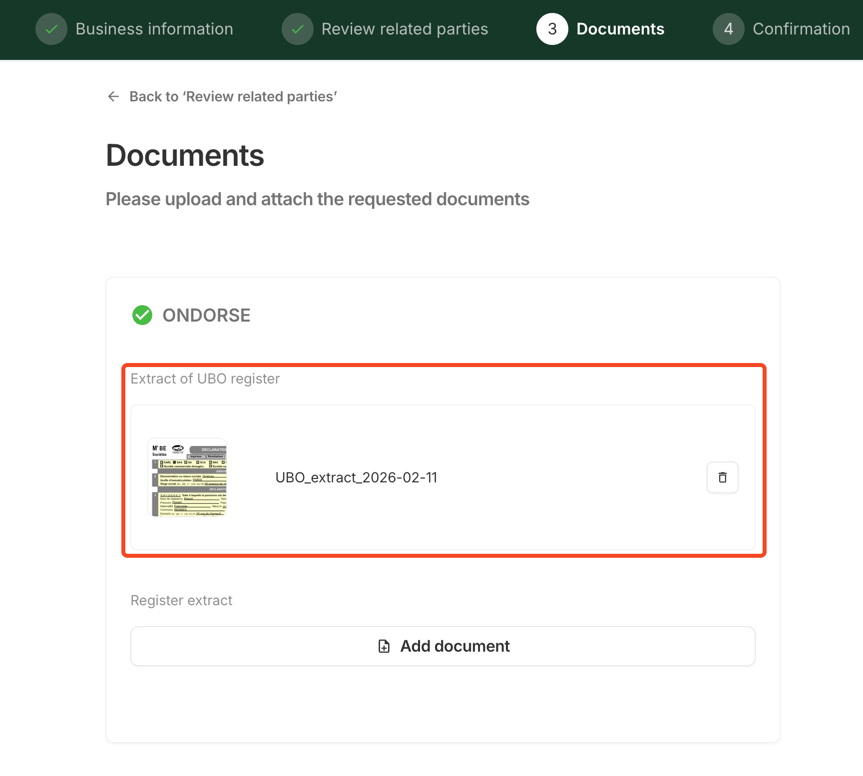The width and height of the screenshot is (863, 776).
Task: Click the Documents page heading
Action: pyautogui.click(x=185, y=155)
